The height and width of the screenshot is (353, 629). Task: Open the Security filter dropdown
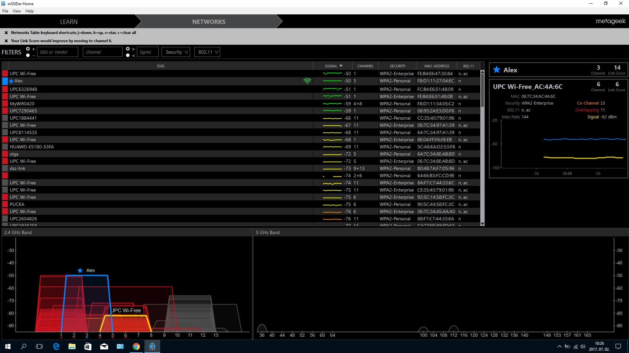pyautogui.click(x=176, y=52)
